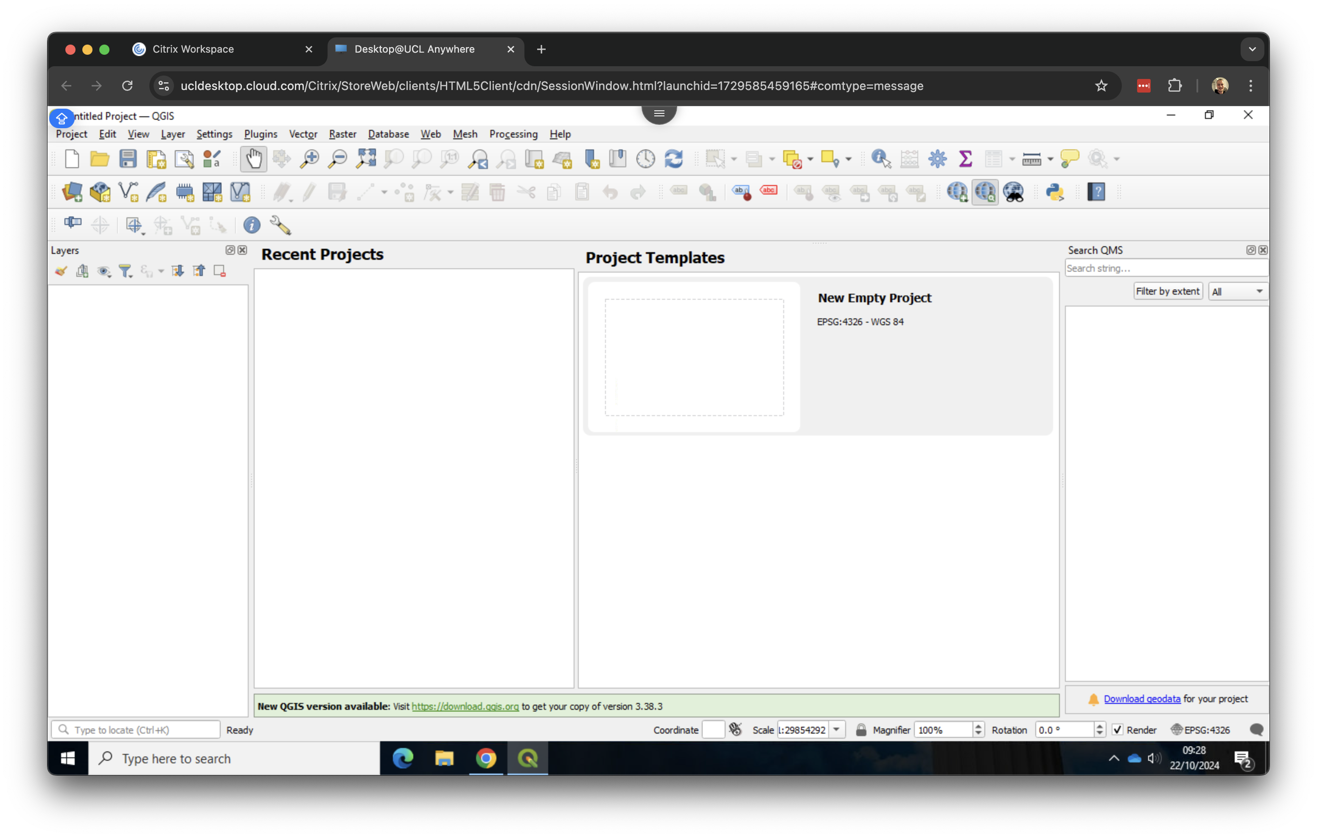1317x838 pixels.
Task: Toggle the scale lock icon
Action: 861,730
